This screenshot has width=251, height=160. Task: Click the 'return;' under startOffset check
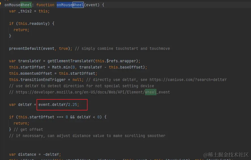21,123
